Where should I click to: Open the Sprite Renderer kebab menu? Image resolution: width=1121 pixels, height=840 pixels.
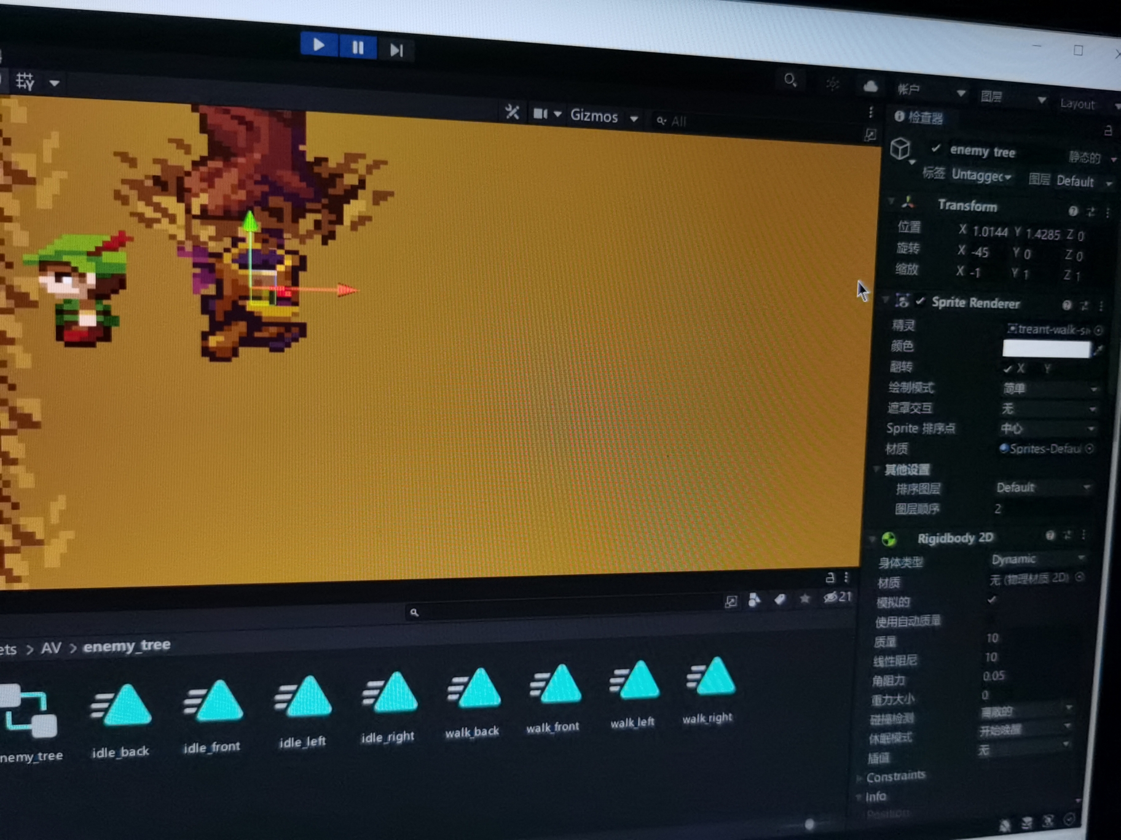(x=1101, y=306)
